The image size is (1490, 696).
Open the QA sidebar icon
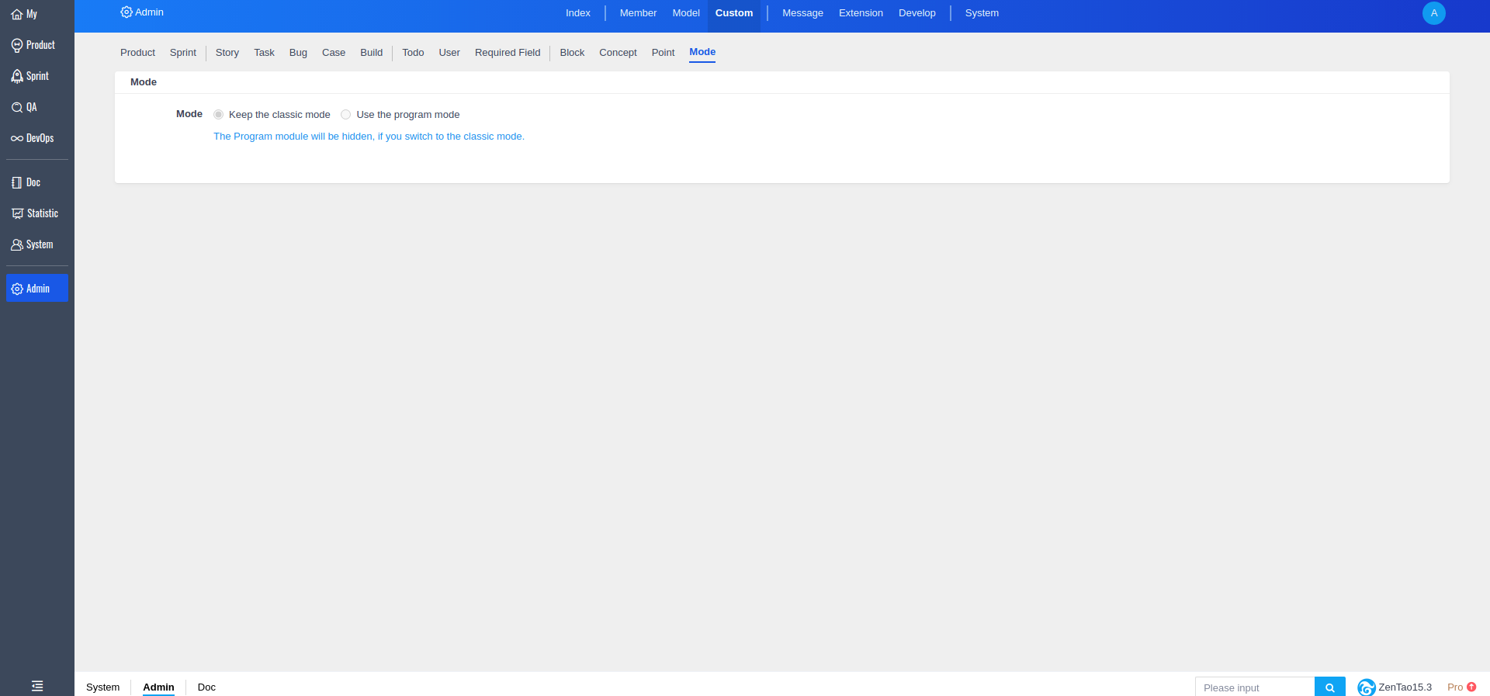pyautogui.click(x=17, y=107)
